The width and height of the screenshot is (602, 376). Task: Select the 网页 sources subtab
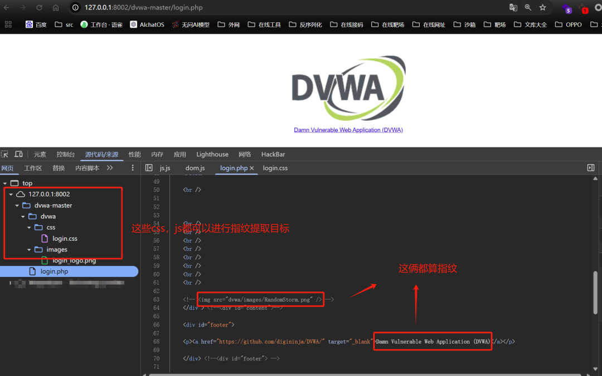tap(7, 168)
